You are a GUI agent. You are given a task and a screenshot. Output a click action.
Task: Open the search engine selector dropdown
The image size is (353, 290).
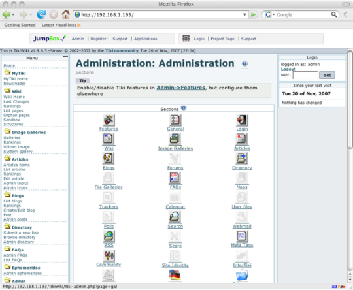point(269,15)
